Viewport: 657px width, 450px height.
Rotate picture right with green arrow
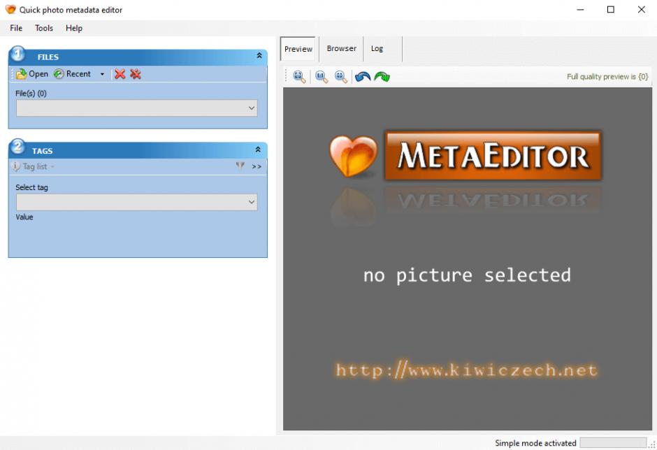(382, 77)
